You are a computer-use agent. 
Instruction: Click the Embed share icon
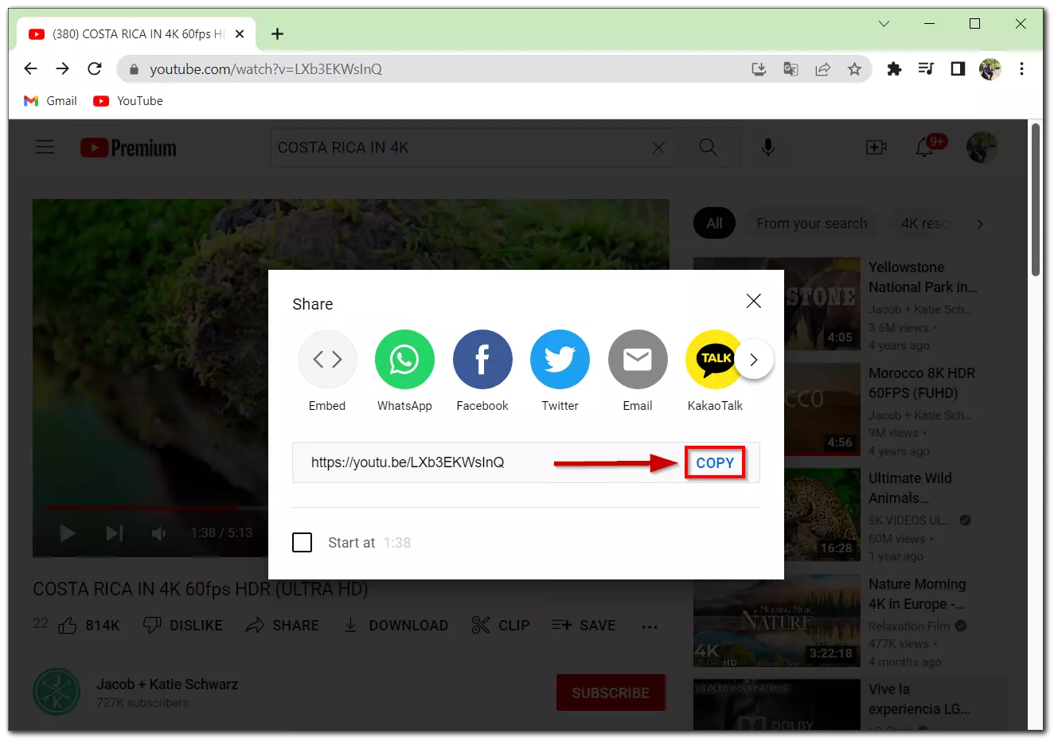pos(327,360)
